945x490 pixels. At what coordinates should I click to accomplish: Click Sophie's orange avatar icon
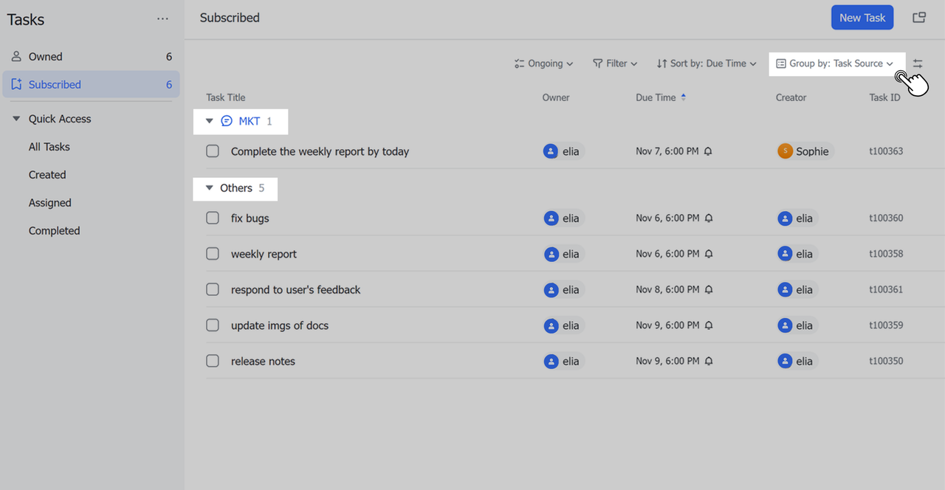click(786, 151)
